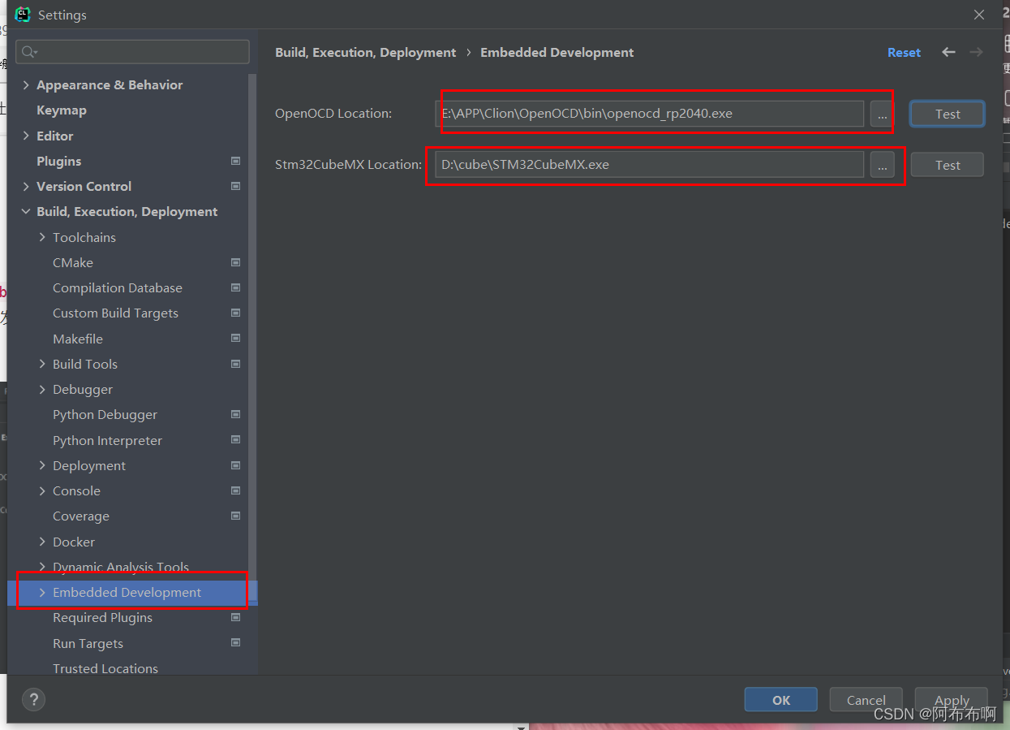Click the project-level icon beside CMake
The image size is (1010, 730).
coord(235,262)
